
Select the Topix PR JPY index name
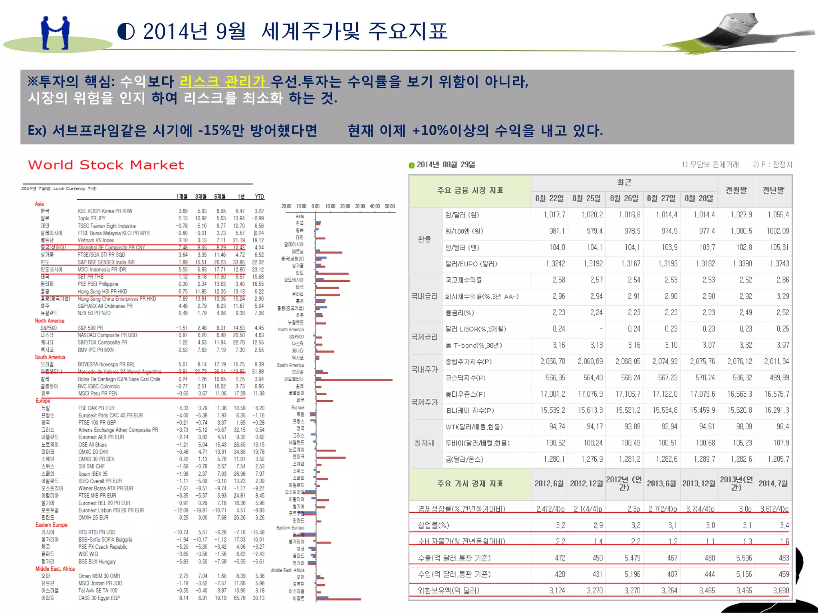point(91,218)
